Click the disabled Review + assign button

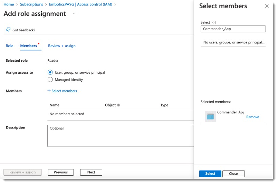click(x=22, y=172)
